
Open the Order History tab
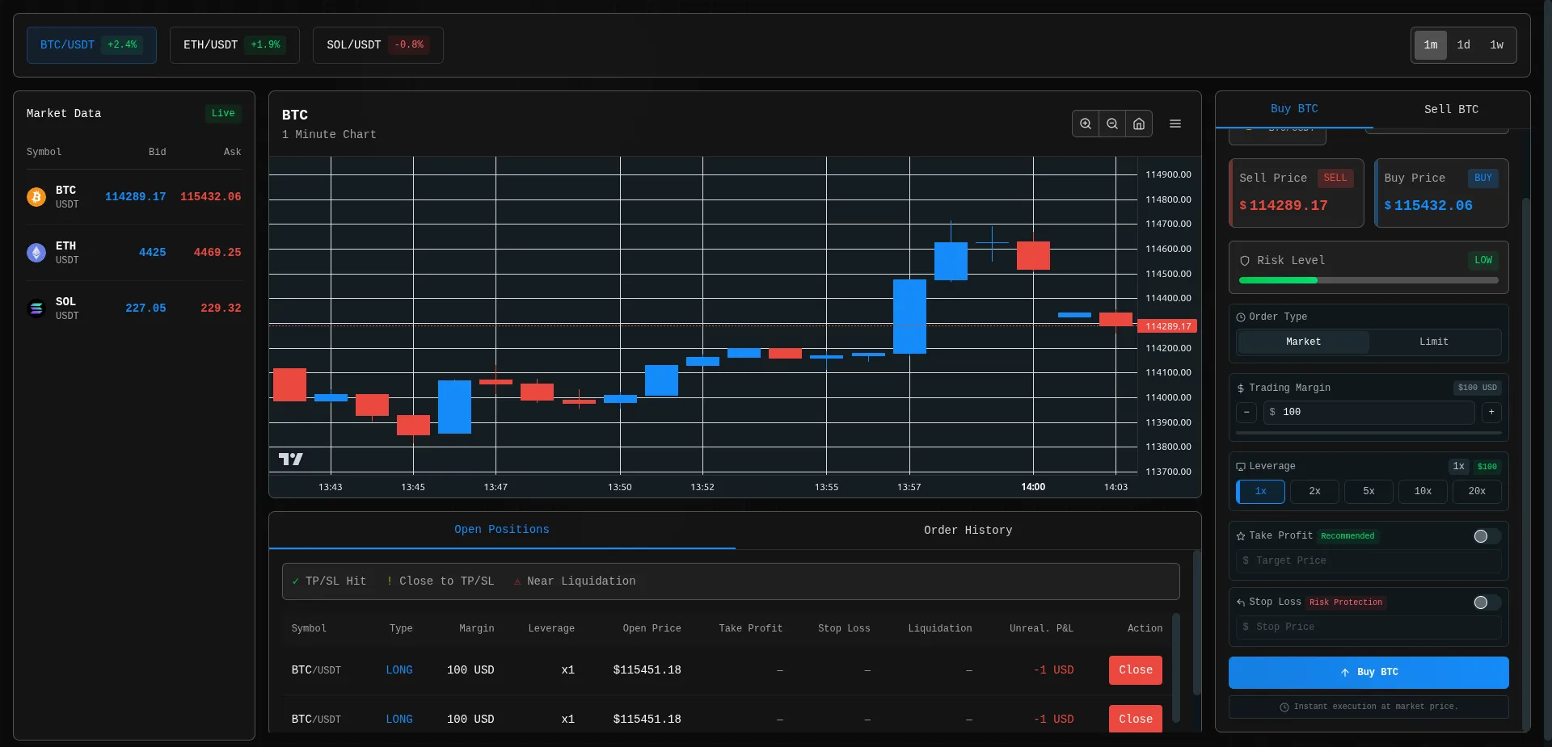[968, 530]
